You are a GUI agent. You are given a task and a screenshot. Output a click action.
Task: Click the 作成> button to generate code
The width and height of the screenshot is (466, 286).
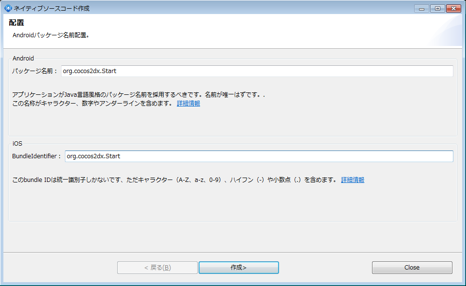point(238,267)
